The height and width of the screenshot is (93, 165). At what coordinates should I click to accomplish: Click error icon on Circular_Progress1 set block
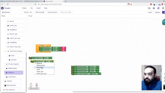pyautogui.click(x=73, y=74)
